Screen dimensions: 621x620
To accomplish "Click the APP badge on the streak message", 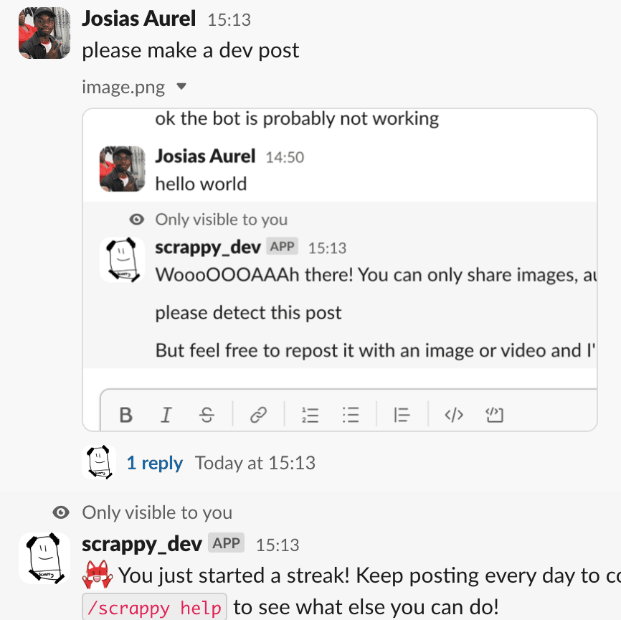I will [227, 543].
